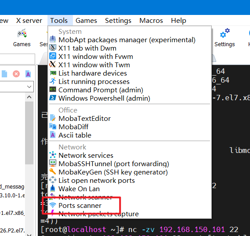Click the Wake On Lan icon
Image resolution: width=250 pixels, height=236 pixels.
[53, 188]
